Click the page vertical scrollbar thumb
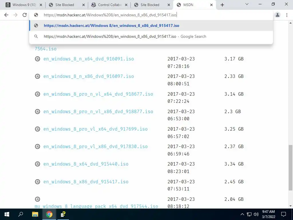Viewport: 293px width, 220px height. pos(291,168)
